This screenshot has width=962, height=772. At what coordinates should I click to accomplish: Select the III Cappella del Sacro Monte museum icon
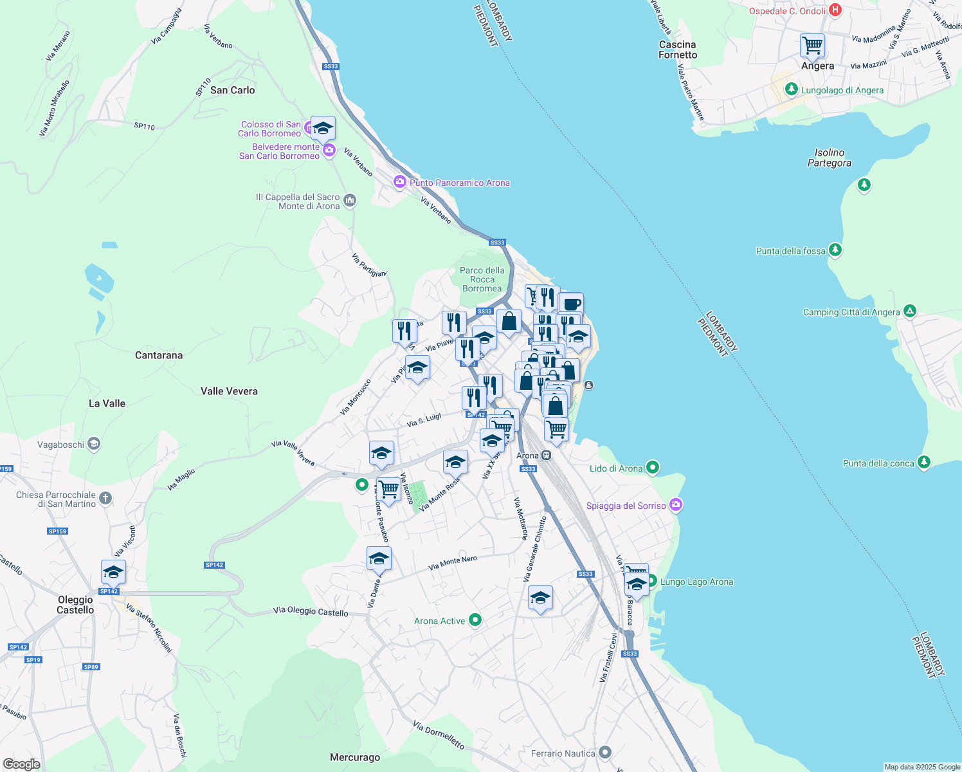click(x=349, y=201)
